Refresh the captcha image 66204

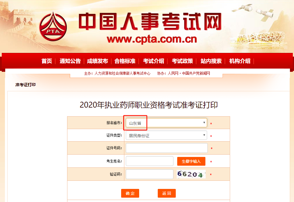coord(191,174)
